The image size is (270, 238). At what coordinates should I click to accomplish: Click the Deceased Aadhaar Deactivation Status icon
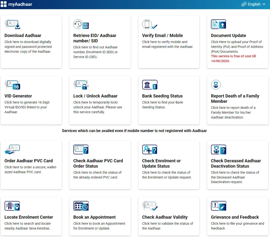coord(219,149)
